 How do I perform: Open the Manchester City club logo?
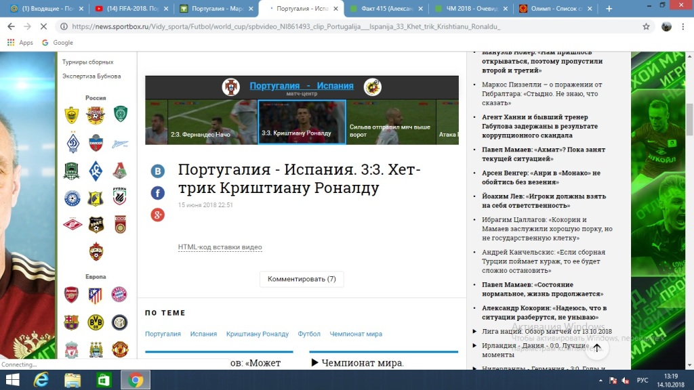[x=96, y=349]
